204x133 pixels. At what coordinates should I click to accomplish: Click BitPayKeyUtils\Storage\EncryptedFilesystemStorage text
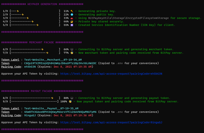point(128,18)
